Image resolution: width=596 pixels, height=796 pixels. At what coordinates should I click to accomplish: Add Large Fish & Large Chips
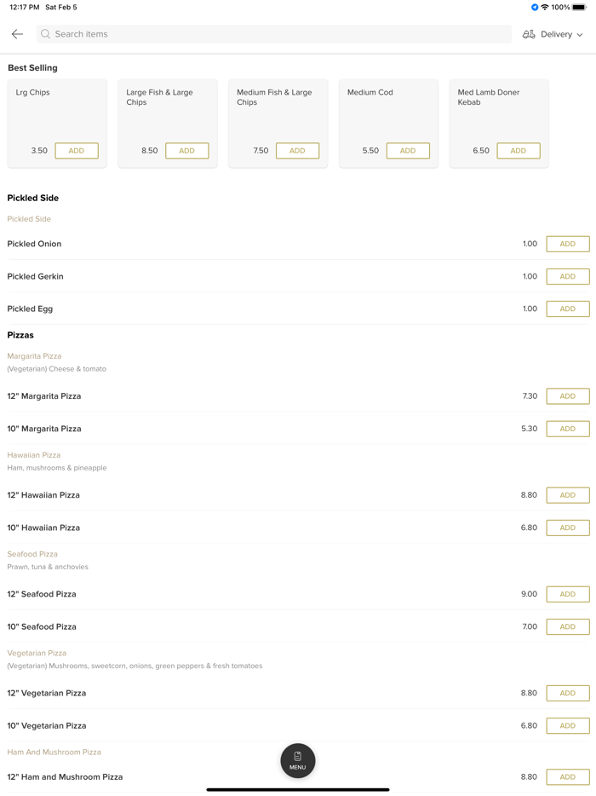click(x=186, y=151)
